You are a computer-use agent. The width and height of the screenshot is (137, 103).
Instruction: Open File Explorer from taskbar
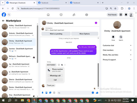(x=22, y=100)
